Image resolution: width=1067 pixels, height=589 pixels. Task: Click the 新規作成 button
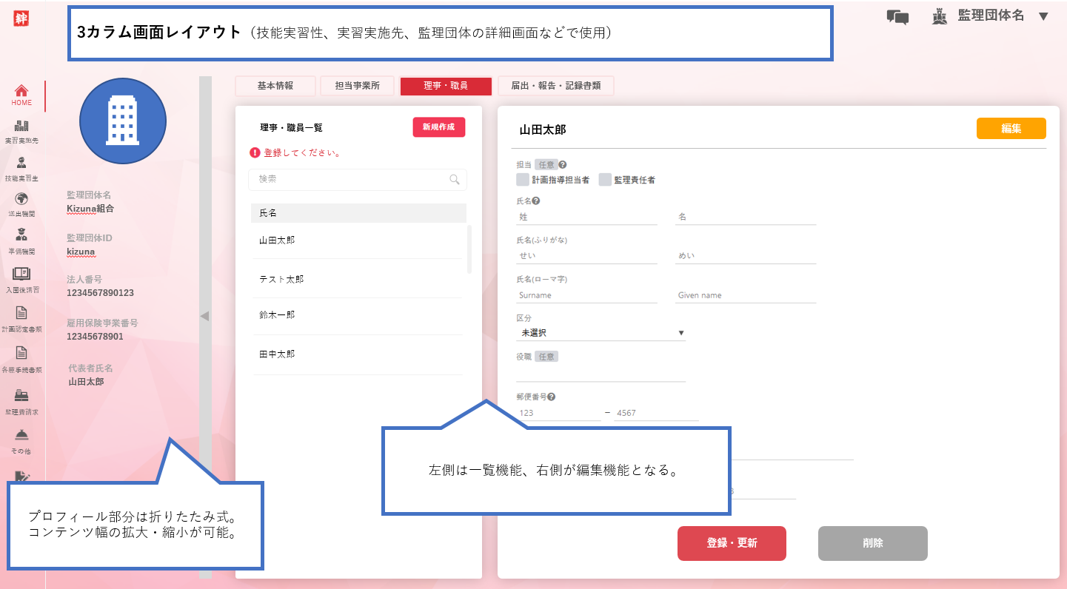coord(438,127)
